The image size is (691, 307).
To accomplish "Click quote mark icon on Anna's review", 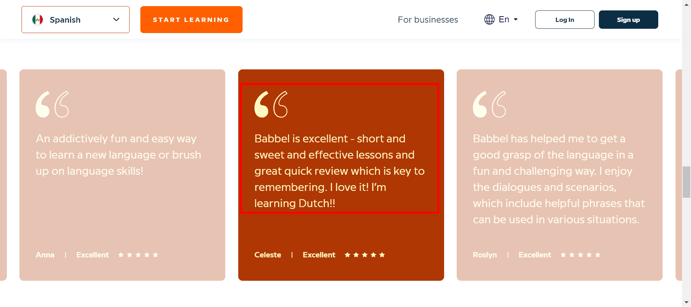I will (x=52, y=104).
